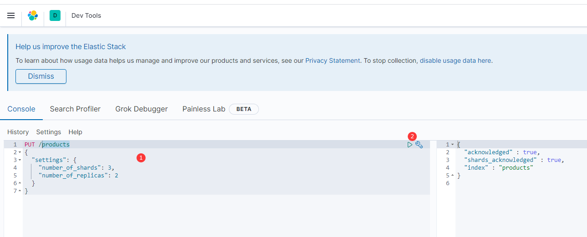The image size is (587, 237).
Task: Dismiss the usage data banner
Action: [x=41, y=76]
